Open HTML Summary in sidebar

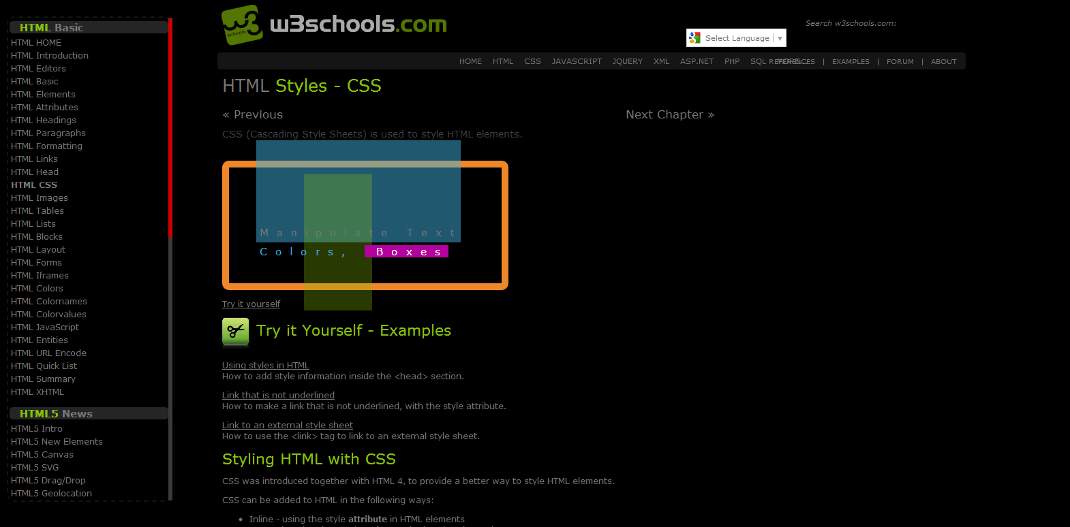point(43,379)
